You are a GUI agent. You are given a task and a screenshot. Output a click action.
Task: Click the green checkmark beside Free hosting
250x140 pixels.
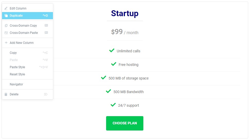point(114,64)
